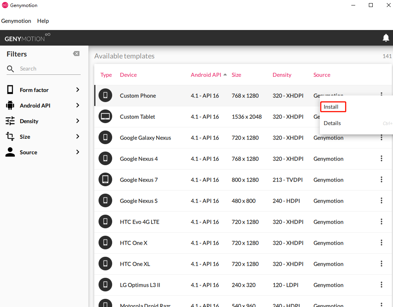Select the Google Galaxy Nexus device name
393x307 pixels.
pos(145,138)
